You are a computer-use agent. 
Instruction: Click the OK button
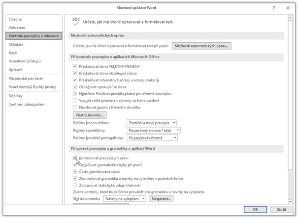[x=256, y=210]
